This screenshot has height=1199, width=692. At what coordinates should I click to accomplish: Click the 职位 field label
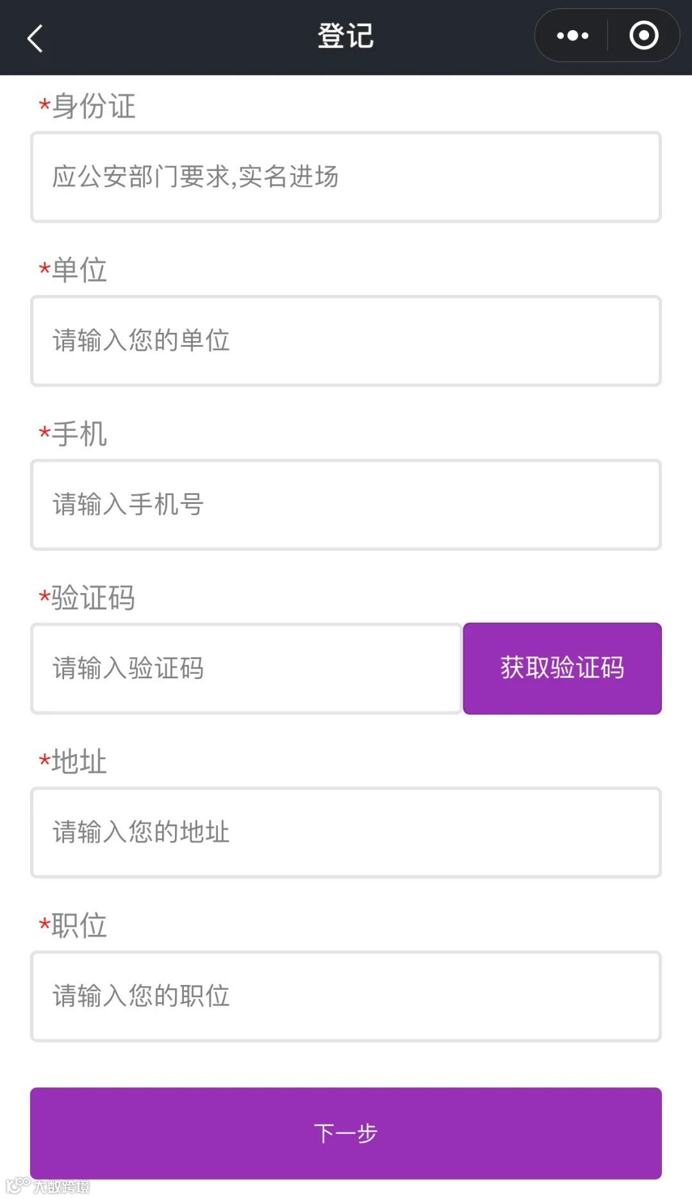(x=79, y=925)
